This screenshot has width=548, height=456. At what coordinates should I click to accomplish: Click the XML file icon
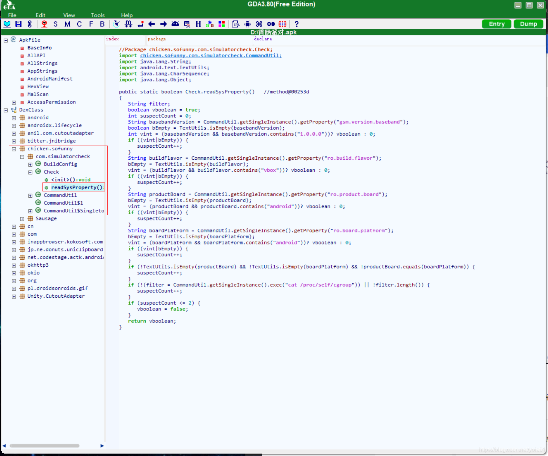point(236,24)
